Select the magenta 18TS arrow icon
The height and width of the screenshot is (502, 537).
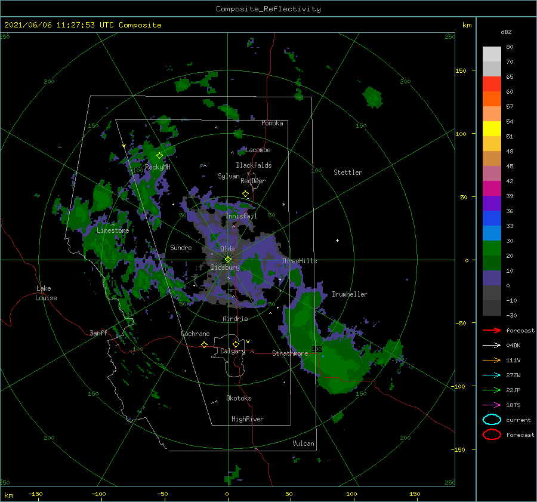click(492, 405)
